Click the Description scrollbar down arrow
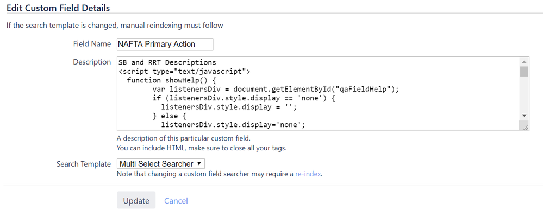This screenshot has height=216, width=543. click(x=524, y=116)
